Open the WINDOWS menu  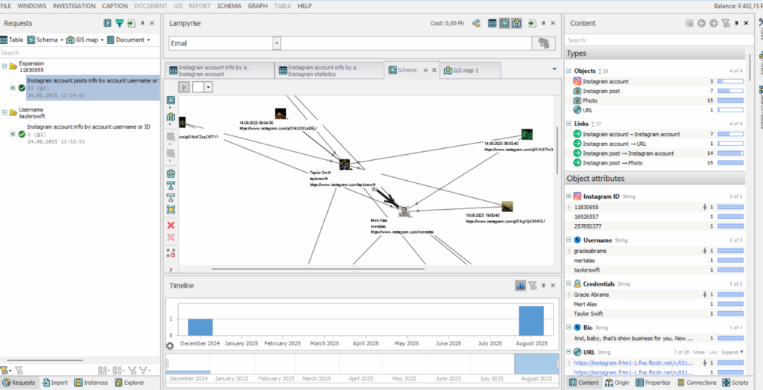31,6
